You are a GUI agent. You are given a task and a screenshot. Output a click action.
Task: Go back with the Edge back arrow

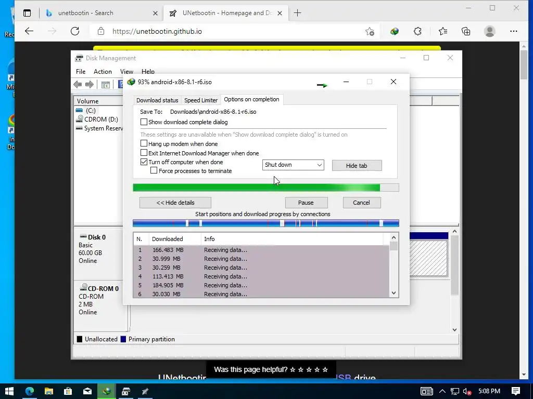(29, 31)
